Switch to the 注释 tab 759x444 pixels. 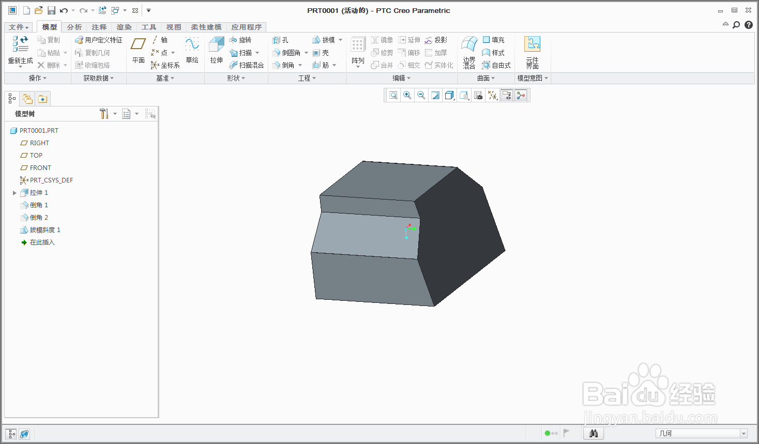coord(99,27)
